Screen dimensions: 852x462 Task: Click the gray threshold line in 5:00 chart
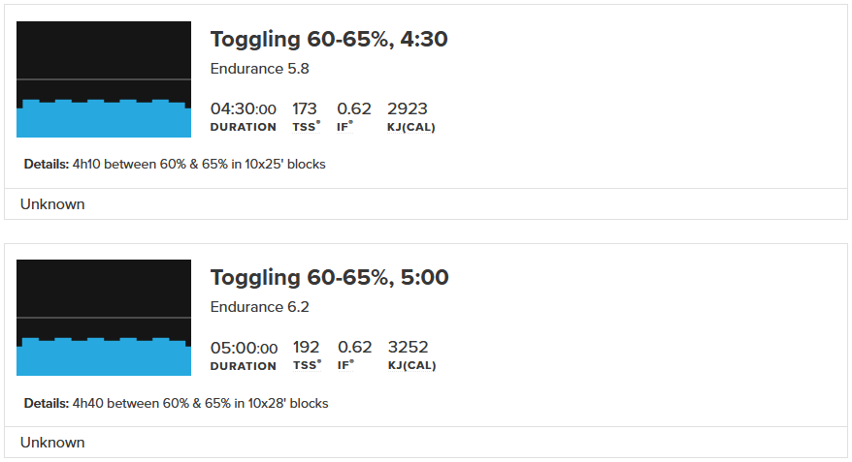[104, 318]
